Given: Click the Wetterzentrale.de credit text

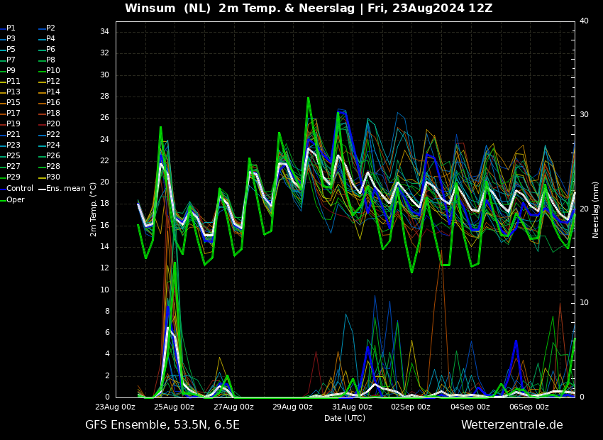Looking at the screenshot, I should (x=512, y=425).
